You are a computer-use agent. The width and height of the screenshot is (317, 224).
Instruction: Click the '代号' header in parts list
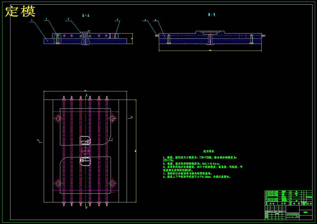pos(272,203)
